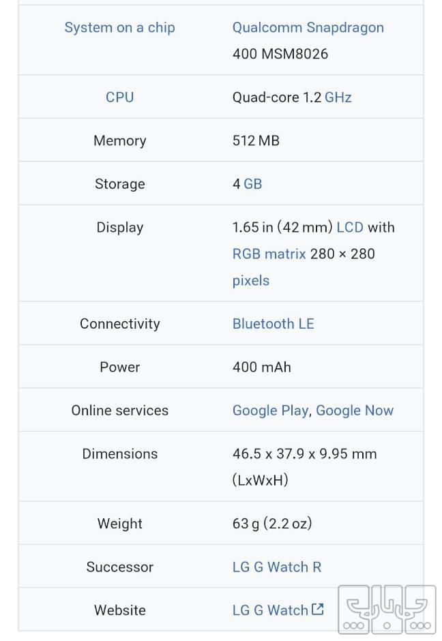Screen dimensions: 442x641
Task: Select the 512 MB memory value
Action: click(256, 140)
